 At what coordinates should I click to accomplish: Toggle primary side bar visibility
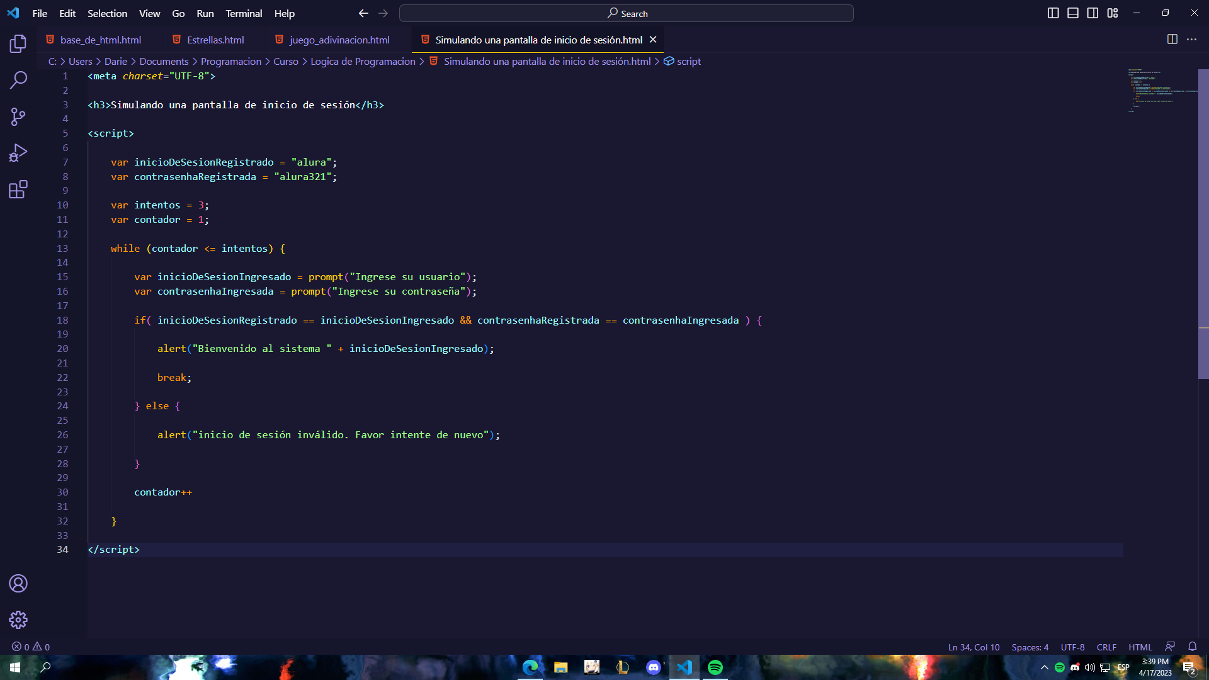coord(1053,13)
